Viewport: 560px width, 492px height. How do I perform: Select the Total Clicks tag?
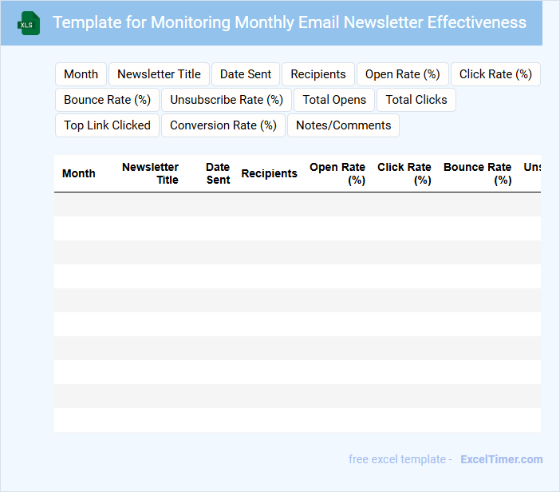coord(416,100)
